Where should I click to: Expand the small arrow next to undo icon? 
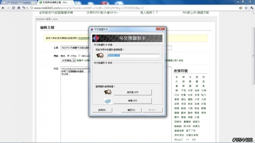27,8
